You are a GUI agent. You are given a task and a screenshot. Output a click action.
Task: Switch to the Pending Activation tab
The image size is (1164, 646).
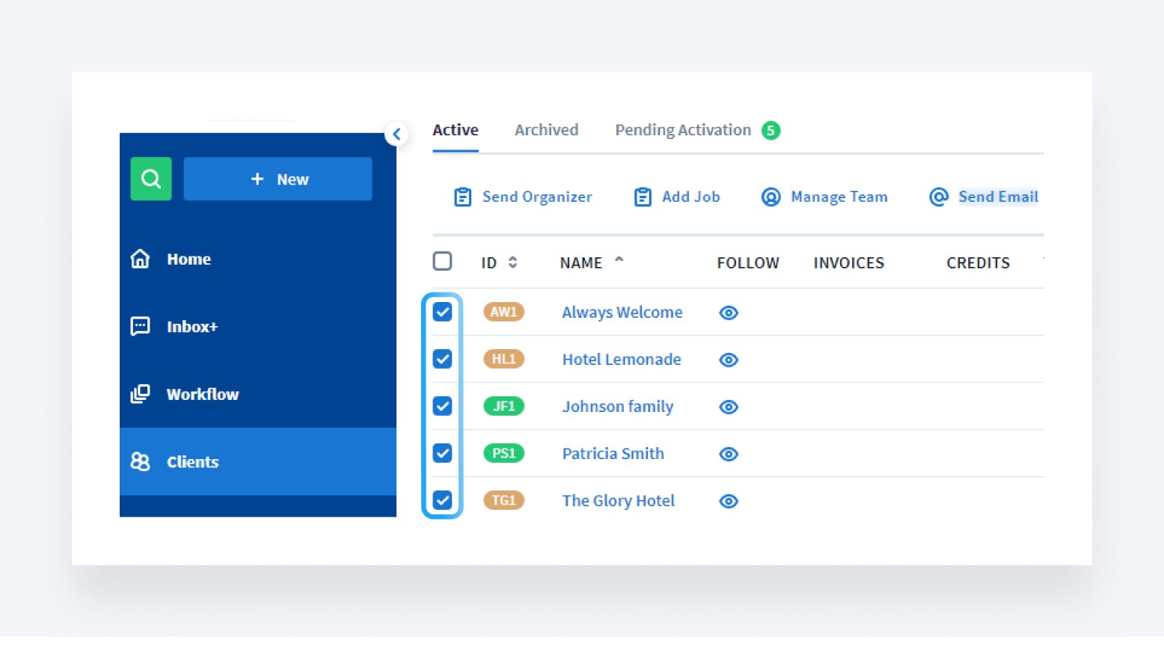pos(682,130)
